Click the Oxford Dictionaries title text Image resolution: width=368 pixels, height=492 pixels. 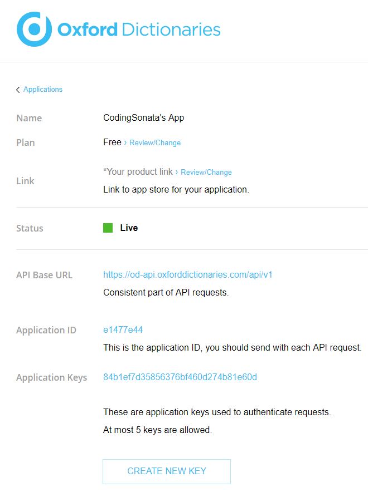[x=139, y=29]
